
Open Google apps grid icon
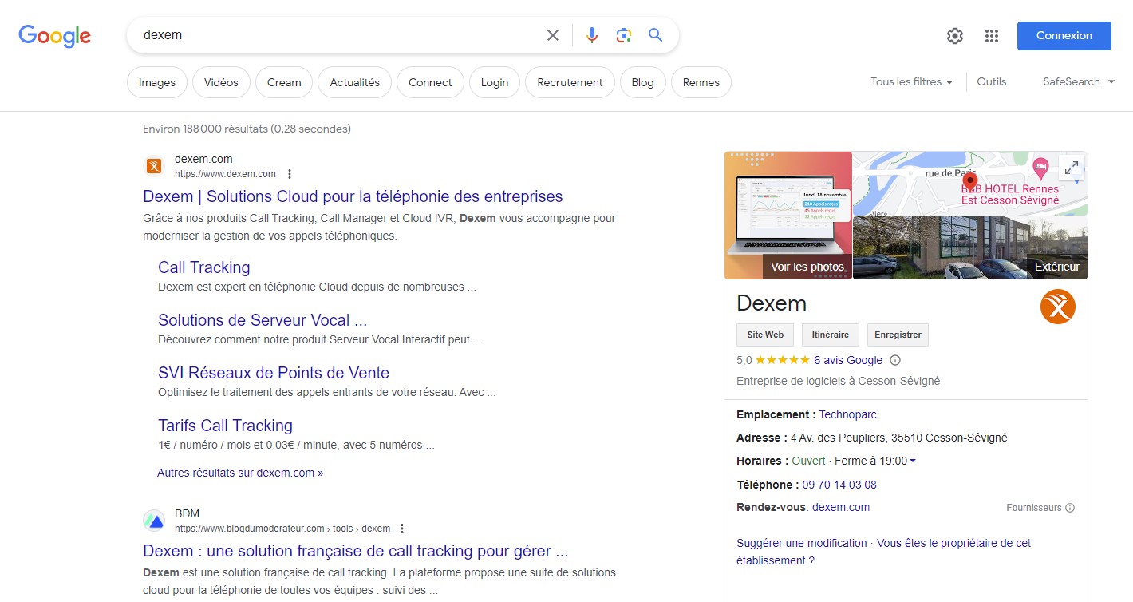click(x=992, y=36)
